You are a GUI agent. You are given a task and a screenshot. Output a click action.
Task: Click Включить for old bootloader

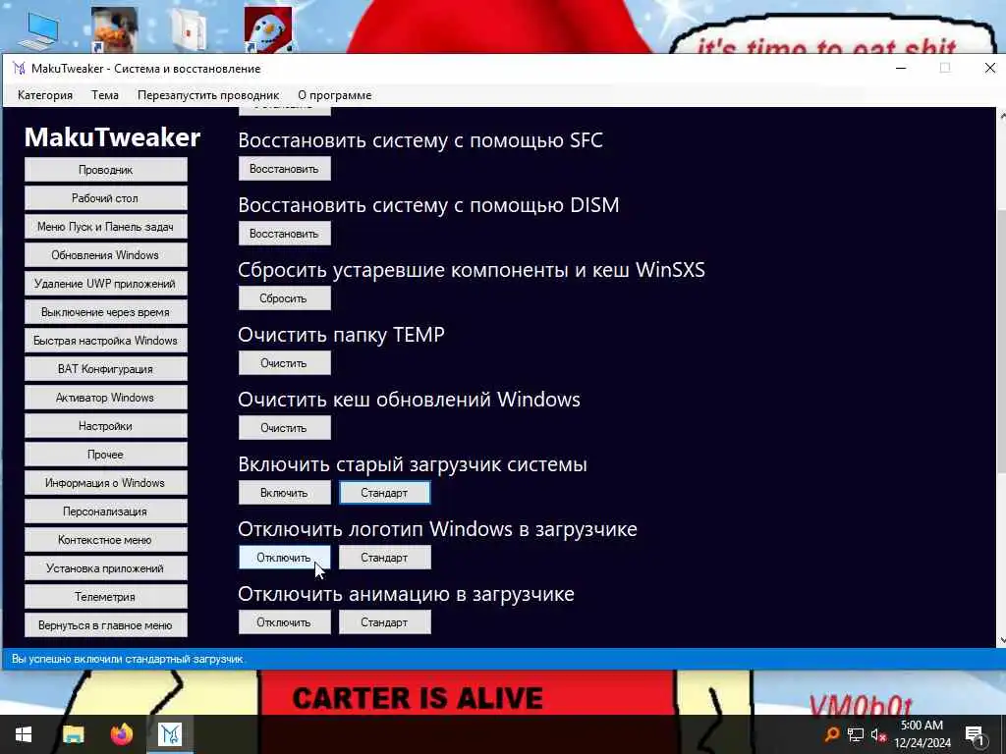pos(284,493)
